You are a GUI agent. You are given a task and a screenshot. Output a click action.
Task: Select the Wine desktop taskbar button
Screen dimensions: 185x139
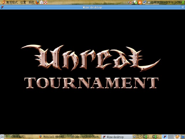point(117,137)
